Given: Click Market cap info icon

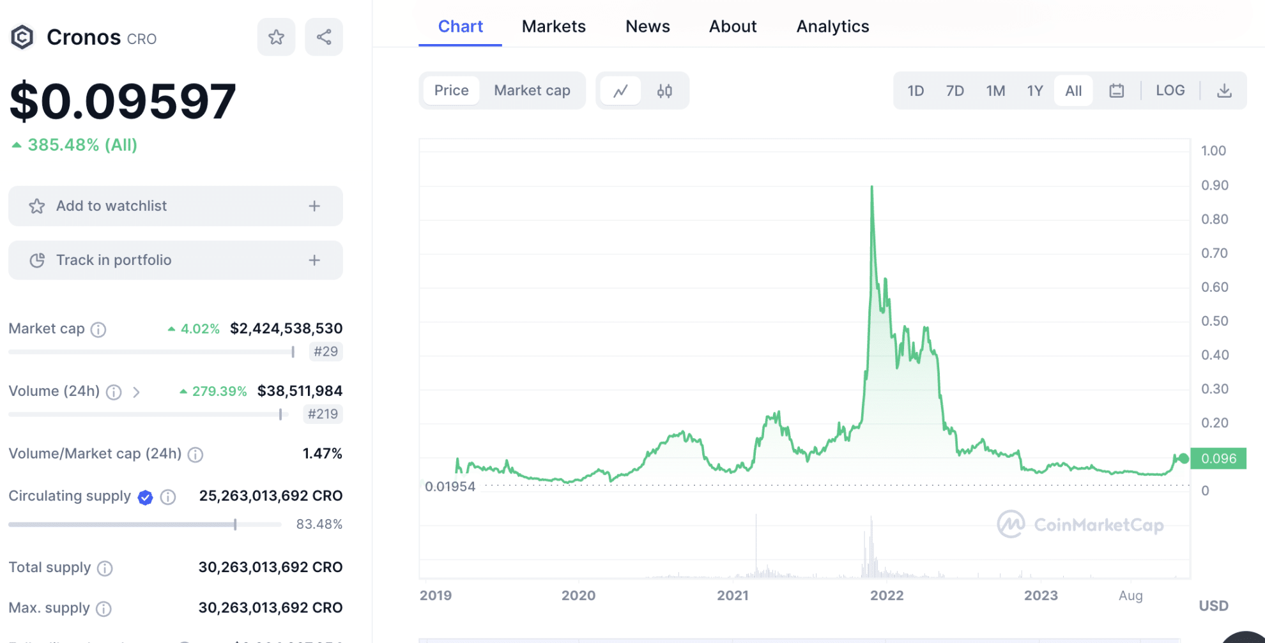Looking at the screenshot, I should coord(98,329).
